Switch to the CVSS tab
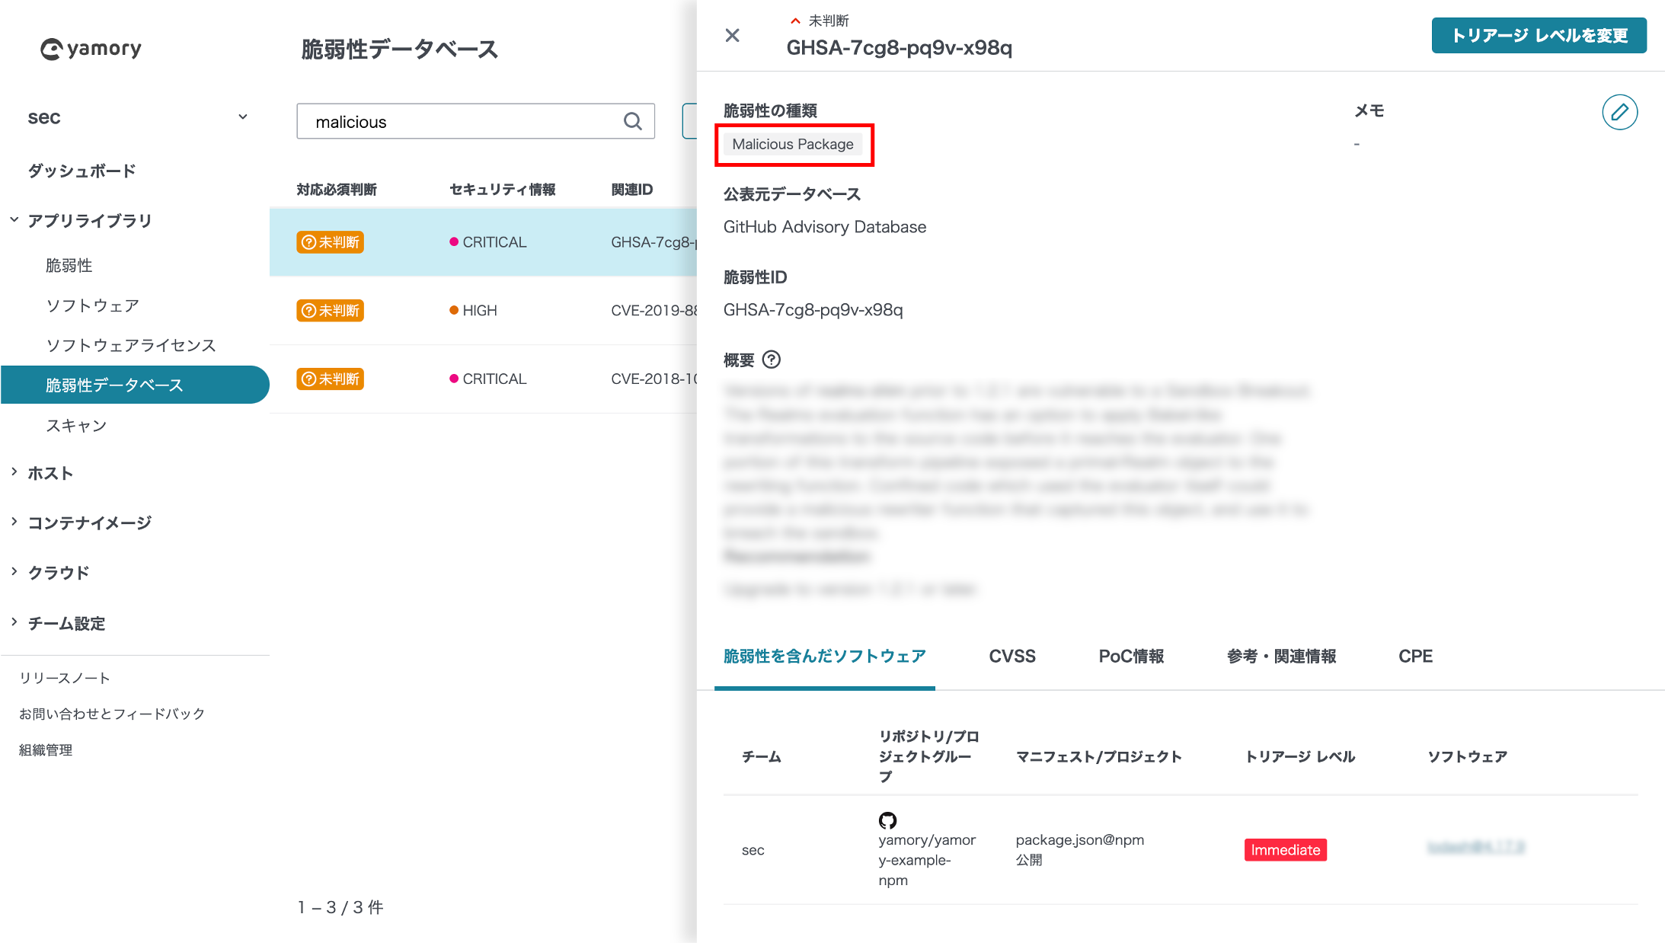 click(x=1012, y=656)
